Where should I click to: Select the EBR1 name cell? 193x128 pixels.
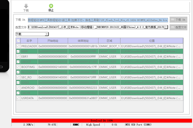pos(29,57)
